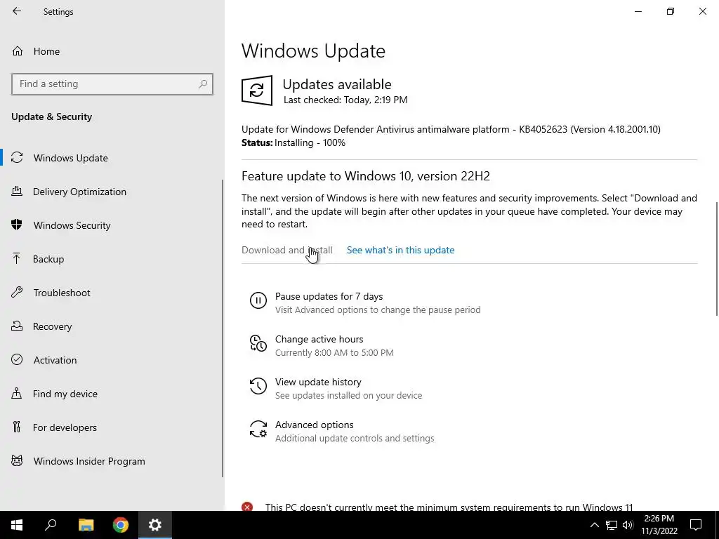Open See what's in this update
Viewport: 719px width, 539px height.
pos(400,250)
